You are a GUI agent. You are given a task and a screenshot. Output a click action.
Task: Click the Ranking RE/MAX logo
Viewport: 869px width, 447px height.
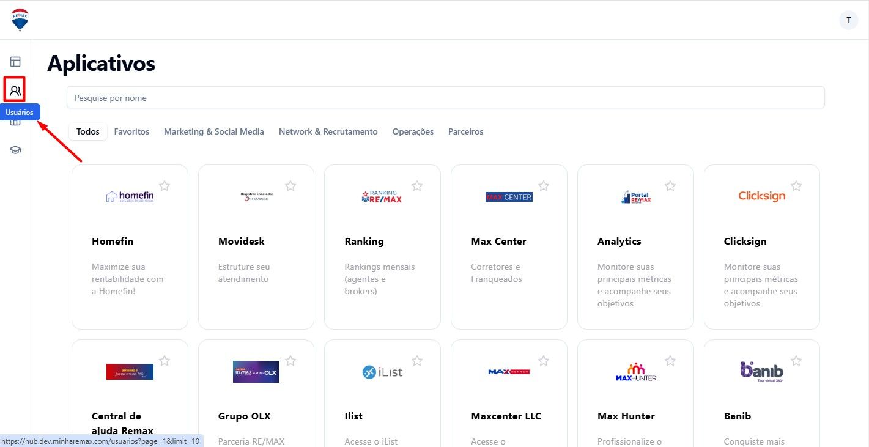pyautogui.click(x=382, y=196)
